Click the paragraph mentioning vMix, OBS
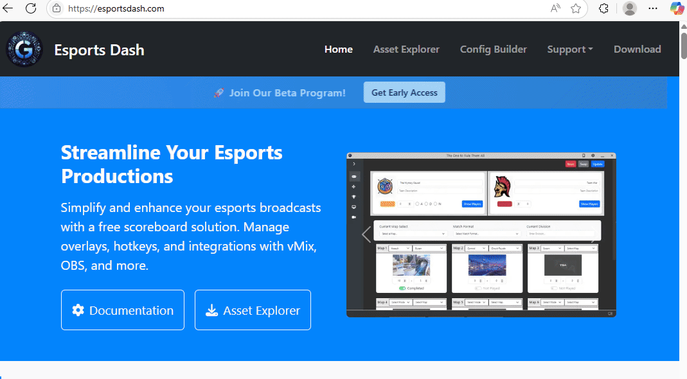Image resolution: width=687 pixels, height=379 pixels. click(191, 236)
